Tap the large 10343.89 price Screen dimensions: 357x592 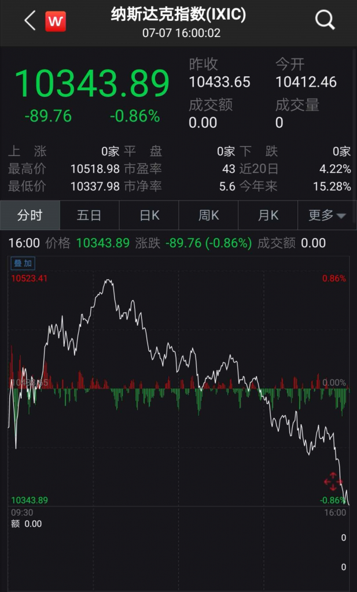click(x=92, y=84)
